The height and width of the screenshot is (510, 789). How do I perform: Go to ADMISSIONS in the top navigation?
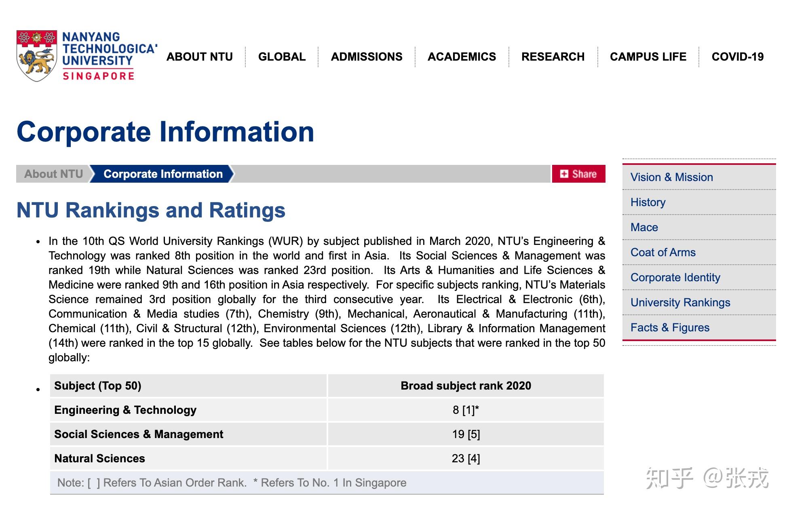367,57
